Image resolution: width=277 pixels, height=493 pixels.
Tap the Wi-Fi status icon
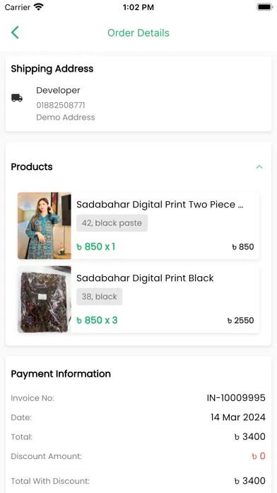click(x=39, y=7)
